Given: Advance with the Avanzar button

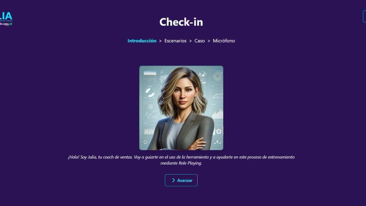Looking at the screenshot, I should point(181,180).
